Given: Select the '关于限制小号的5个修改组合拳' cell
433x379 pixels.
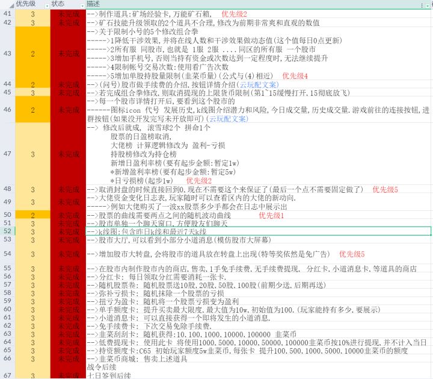Looking at the screenshot, I should [259, 54].
